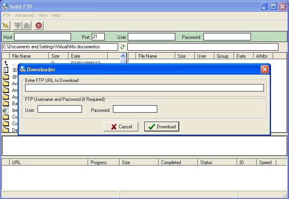Screen dimensions: 289x199
Task: Open the Help menu
Action: [56, 15]
